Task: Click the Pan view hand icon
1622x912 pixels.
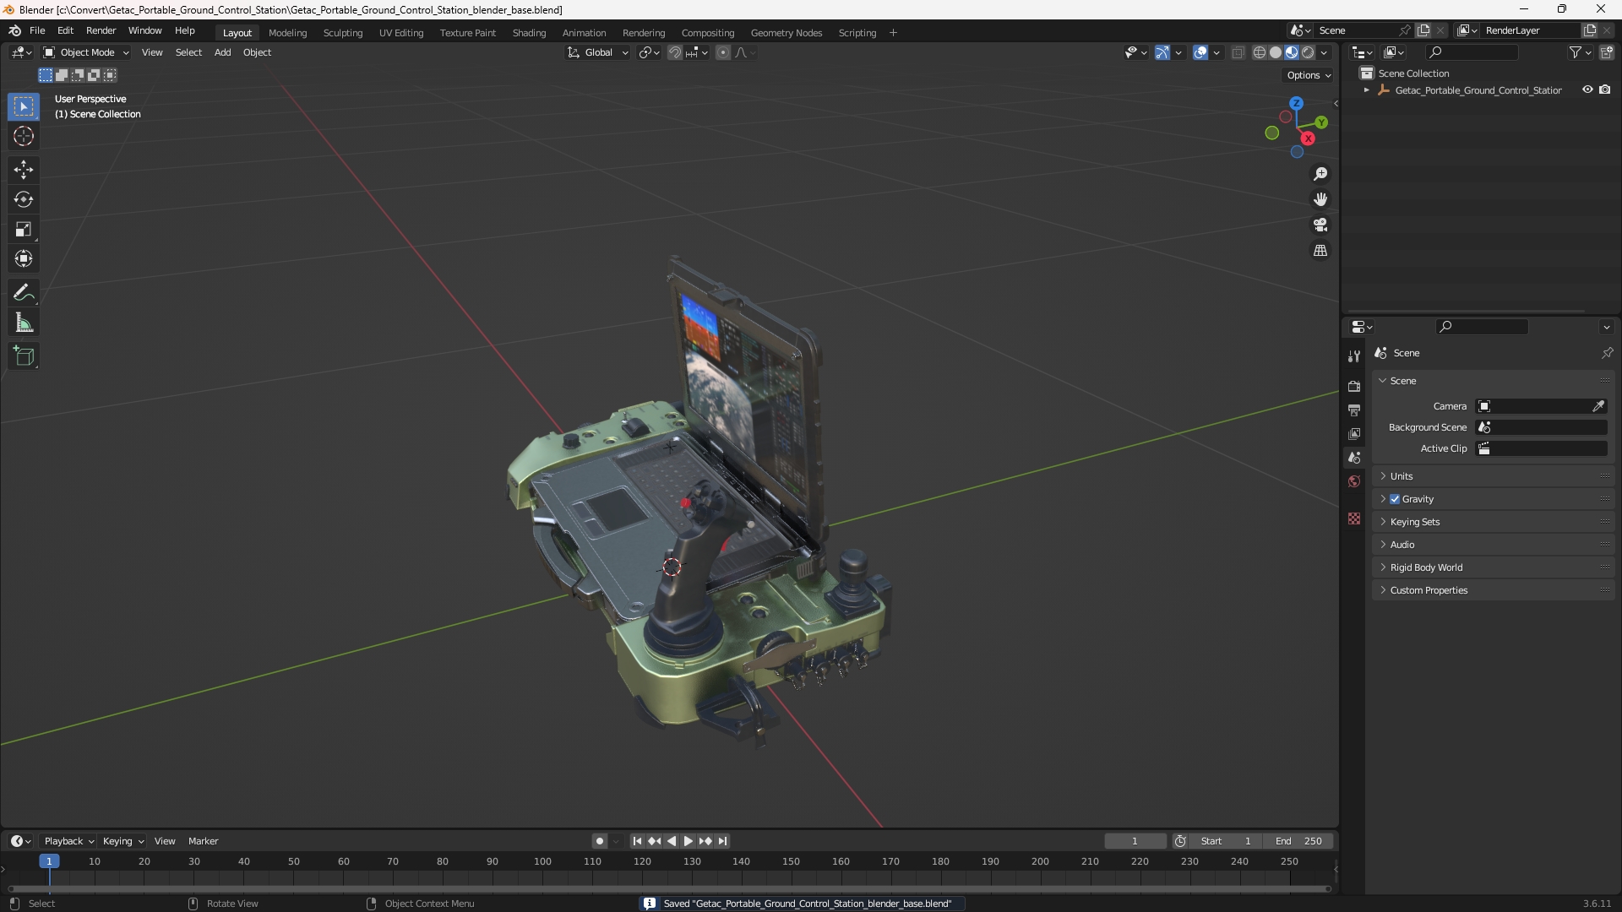Action: point(1320,199)
